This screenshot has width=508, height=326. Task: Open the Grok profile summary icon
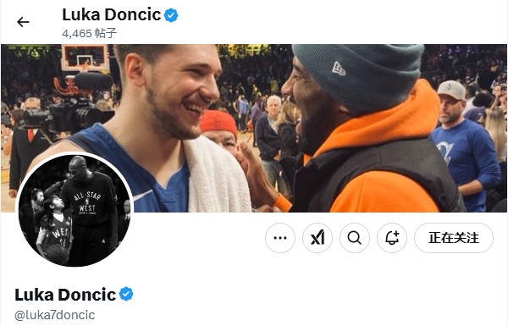pyautogui.click(x=317, y=238)
